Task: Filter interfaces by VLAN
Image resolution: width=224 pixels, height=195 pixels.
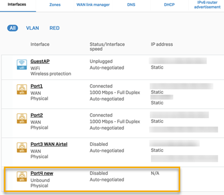Action: click(x=32, y=28)
